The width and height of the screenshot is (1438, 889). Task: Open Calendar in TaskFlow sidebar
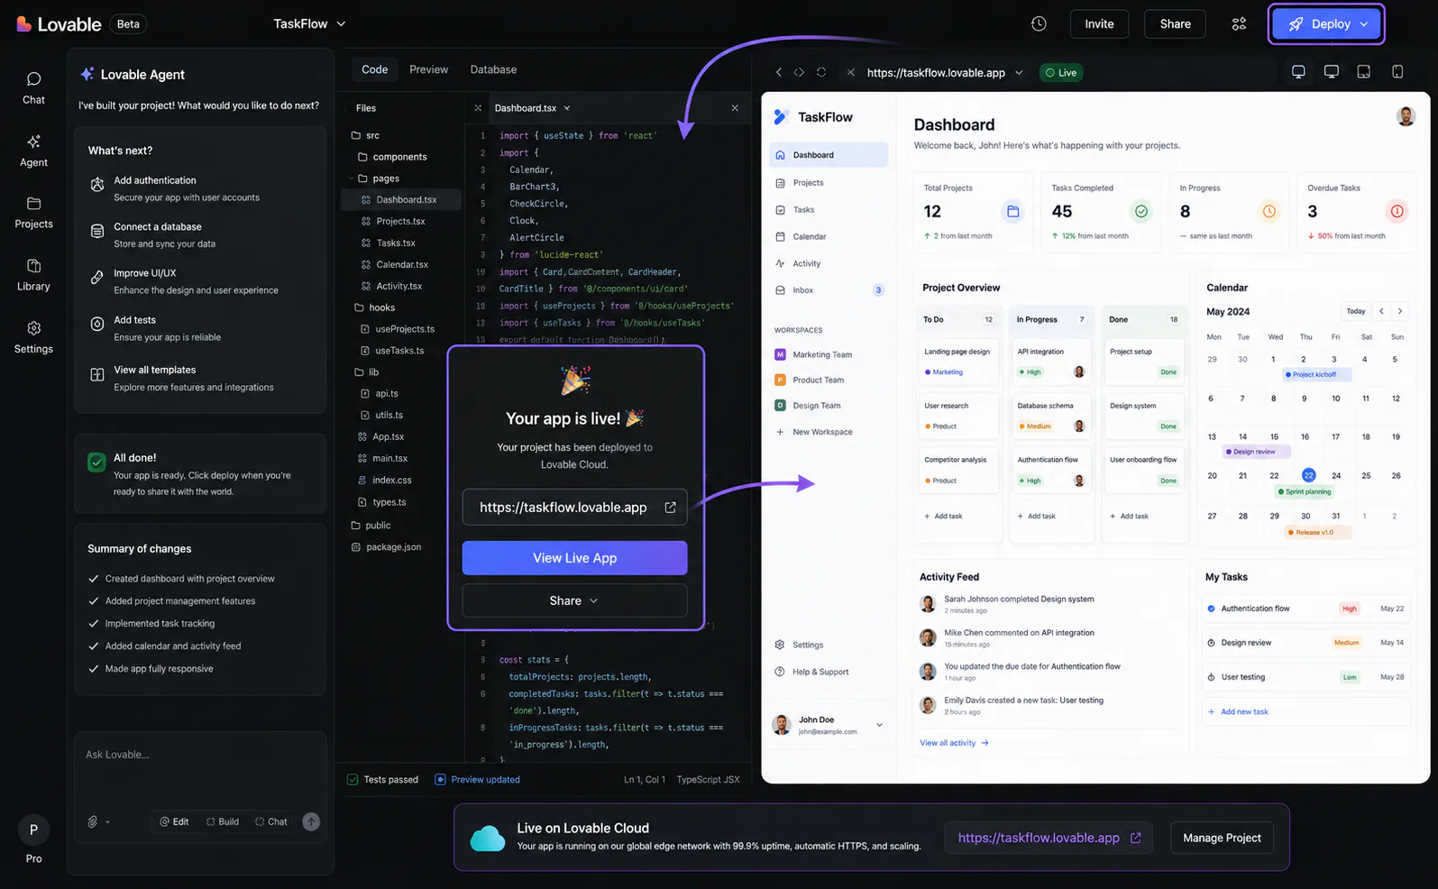coord(828,236)
